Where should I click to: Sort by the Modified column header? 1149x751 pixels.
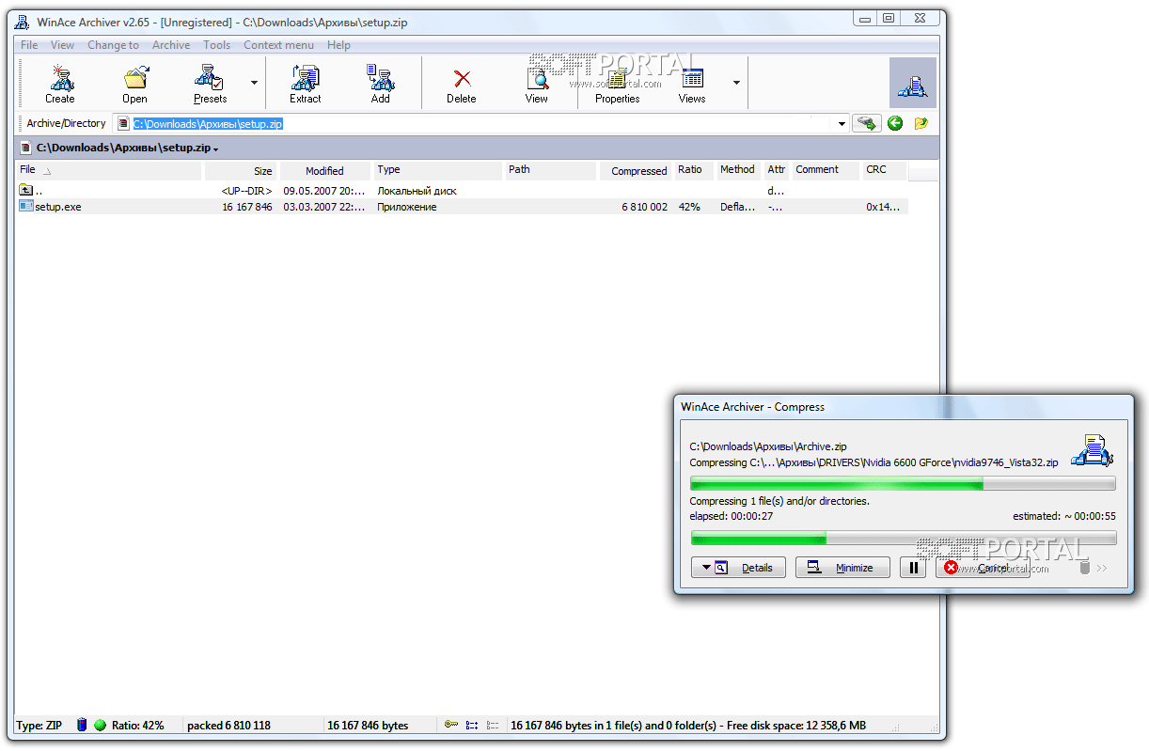(324, 171)
